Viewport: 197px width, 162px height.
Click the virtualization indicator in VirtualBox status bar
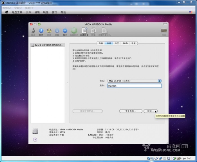click(169, 158)
